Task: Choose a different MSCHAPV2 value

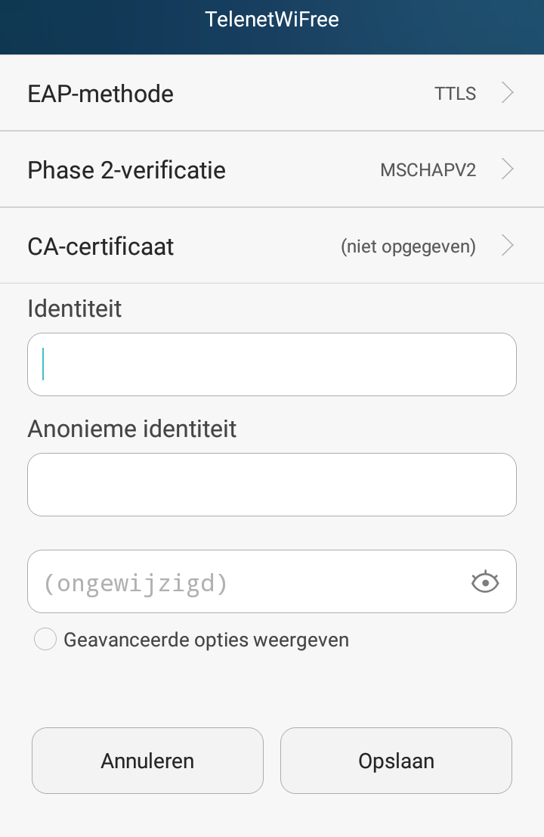Action: coord(428,170)
